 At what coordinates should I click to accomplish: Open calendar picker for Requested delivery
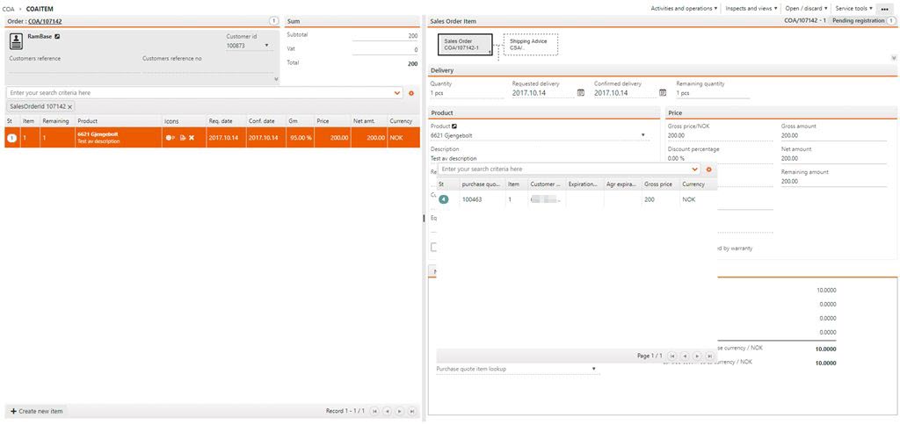[580, 92]
